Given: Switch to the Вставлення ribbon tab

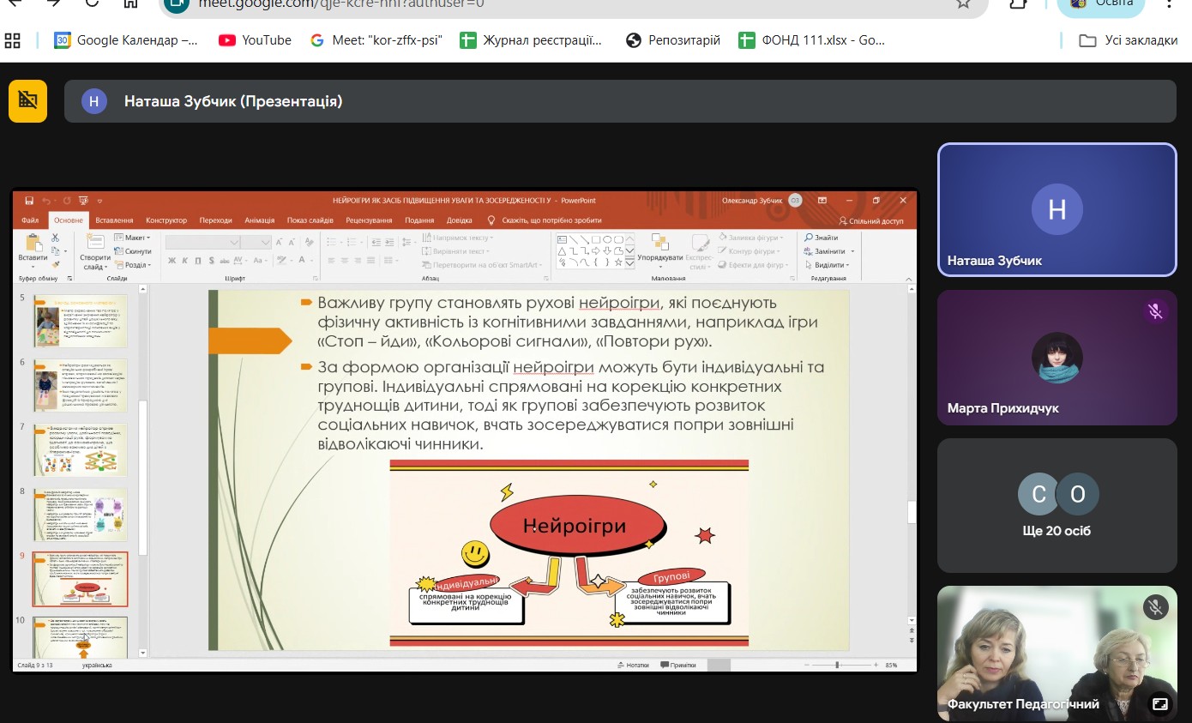Looking at the screenshot, I should click(114, 220).
